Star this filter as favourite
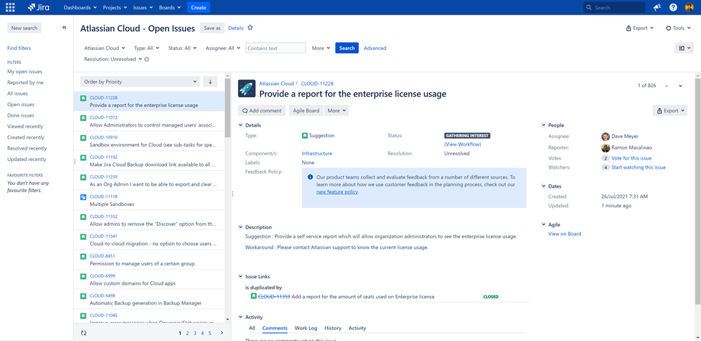This screenshot has width=701, height=341. click(250, 27)
